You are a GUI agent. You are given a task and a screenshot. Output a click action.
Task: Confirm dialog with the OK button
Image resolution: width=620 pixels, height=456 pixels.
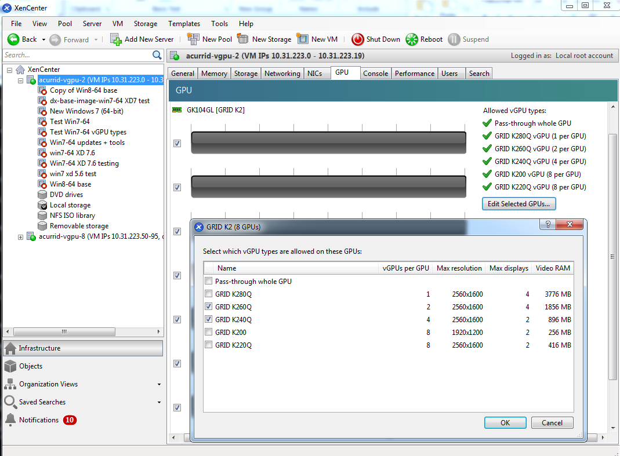[x=505, y=422]
